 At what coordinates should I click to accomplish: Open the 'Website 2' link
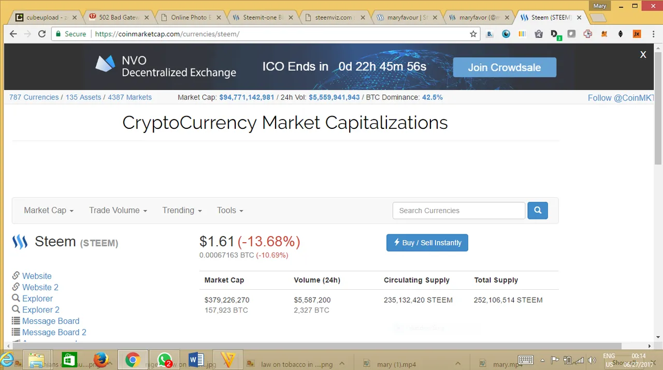point(40,287)
